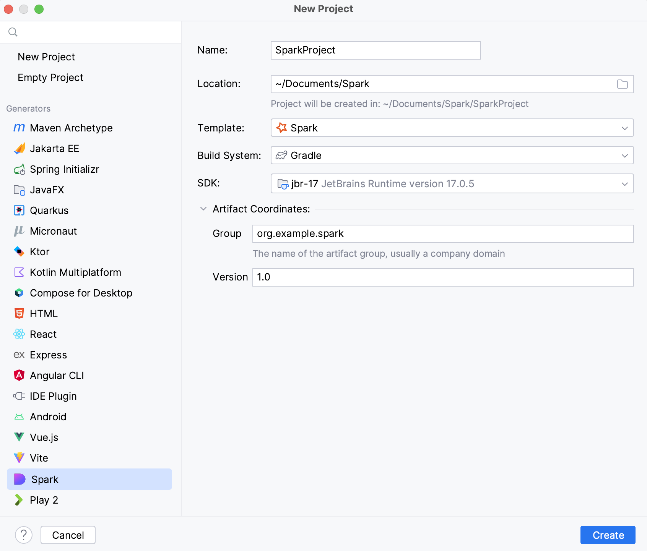Click the Android robot icon
The width and height of the screenshot is (647, 551).
point(19,417)
